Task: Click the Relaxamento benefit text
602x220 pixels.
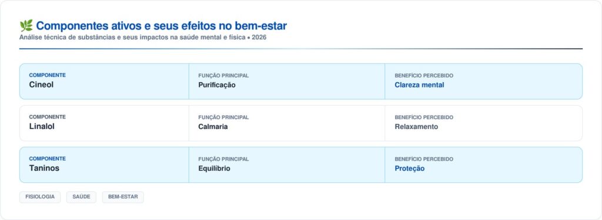Action: click(416, 127)
